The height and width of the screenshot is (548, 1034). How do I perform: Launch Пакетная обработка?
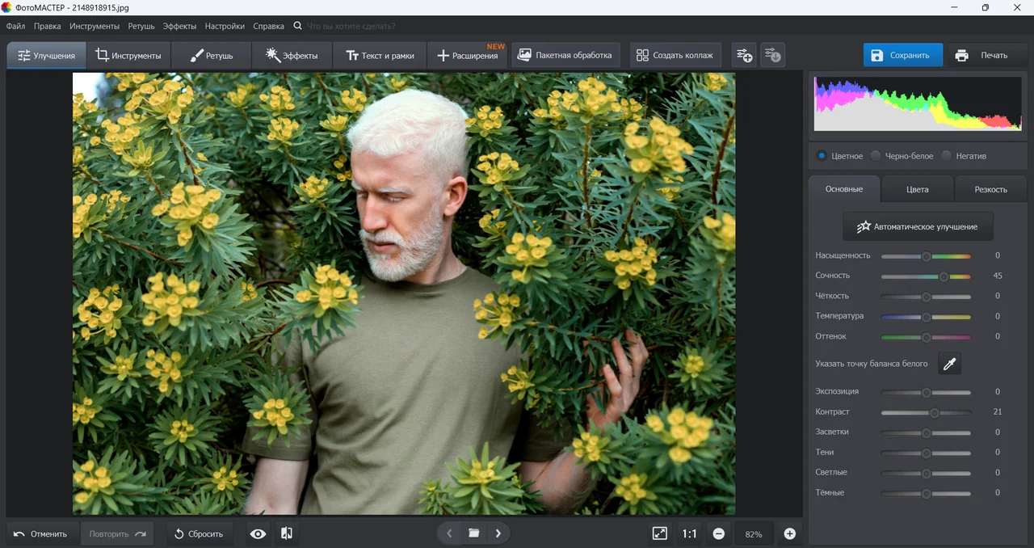pyautogui.click(x=565, y=55)
